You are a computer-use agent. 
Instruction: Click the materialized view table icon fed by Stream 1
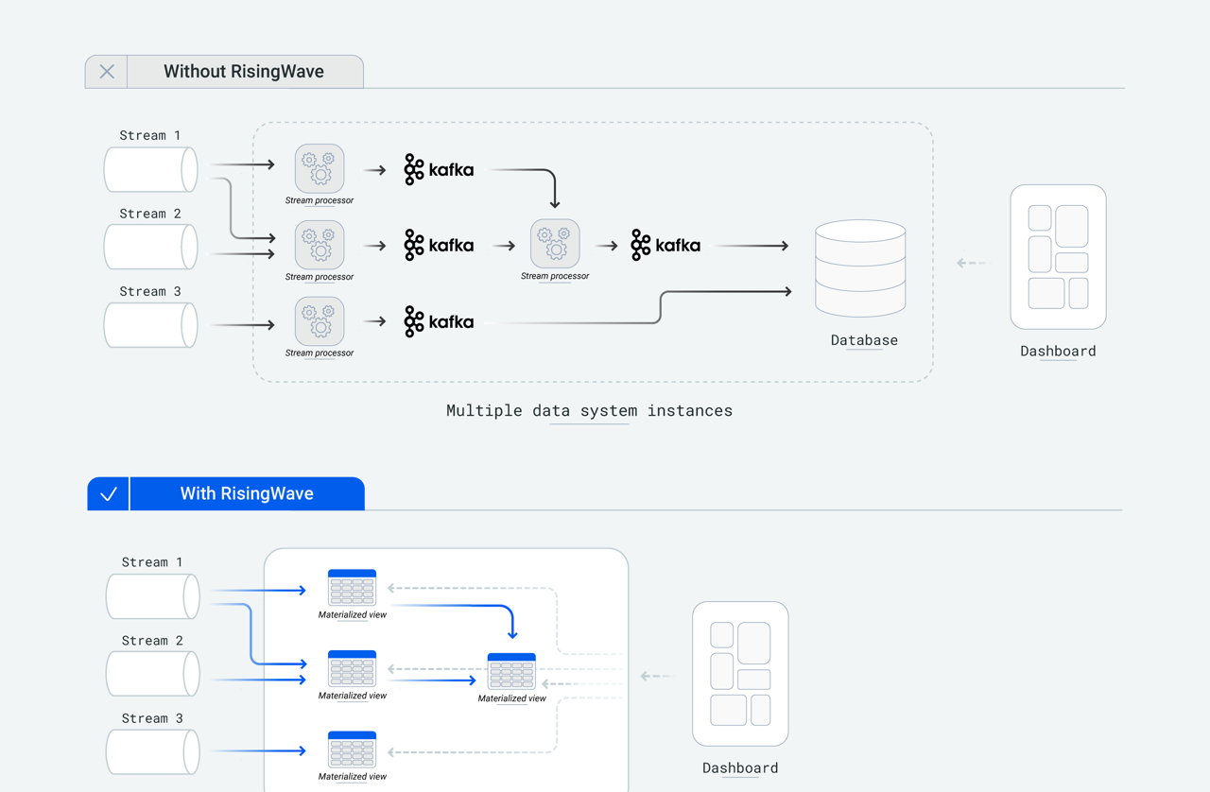coord(353,587)
